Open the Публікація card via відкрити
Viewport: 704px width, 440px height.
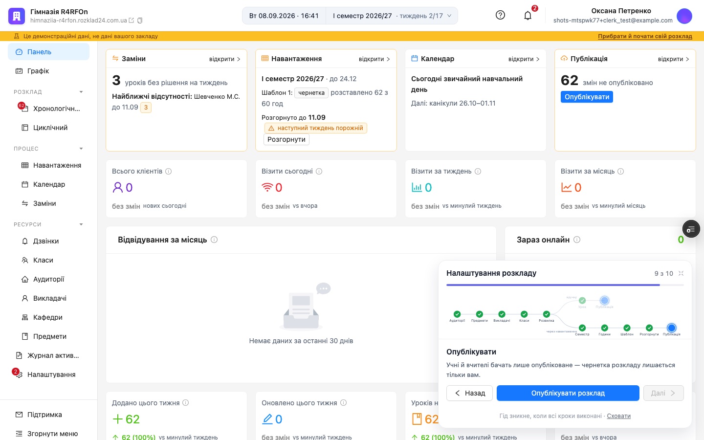[x=674, y=59]
